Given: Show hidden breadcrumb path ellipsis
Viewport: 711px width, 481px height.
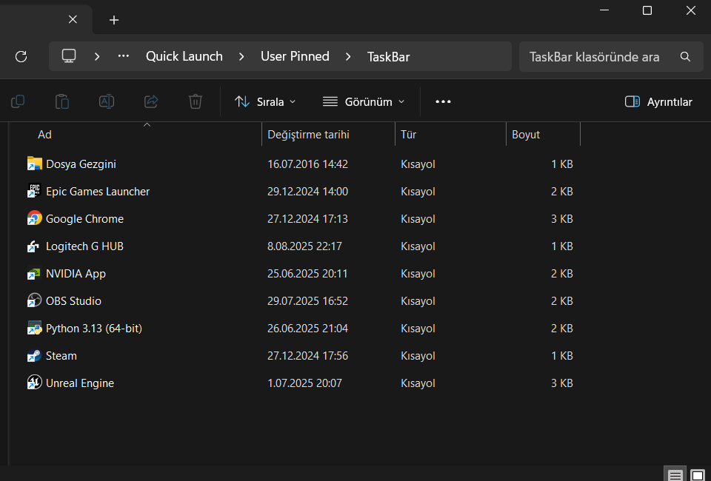Looking at the screenshot, I should (124, 56).
